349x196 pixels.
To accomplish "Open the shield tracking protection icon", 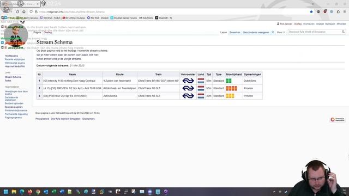I will (31, 11).
